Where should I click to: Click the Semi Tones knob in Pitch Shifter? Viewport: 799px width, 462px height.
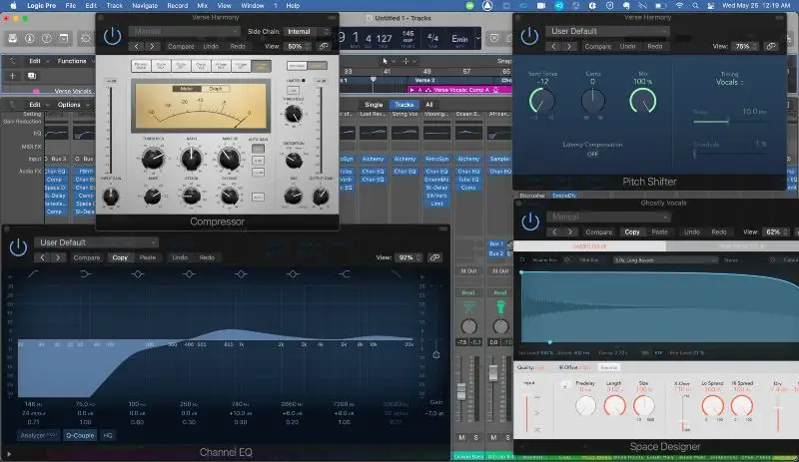[542, 100]
